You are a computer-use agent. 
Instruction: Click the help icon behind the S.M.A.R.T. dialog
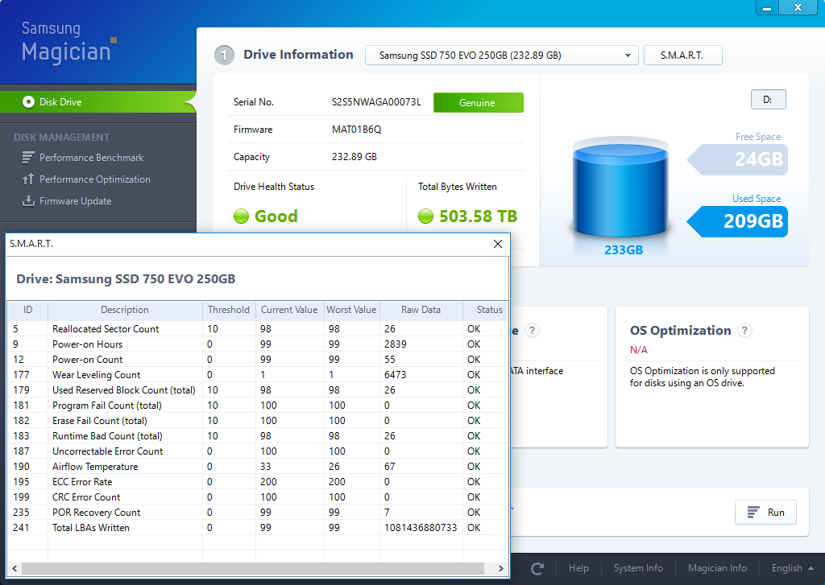[x=532, y=331]
